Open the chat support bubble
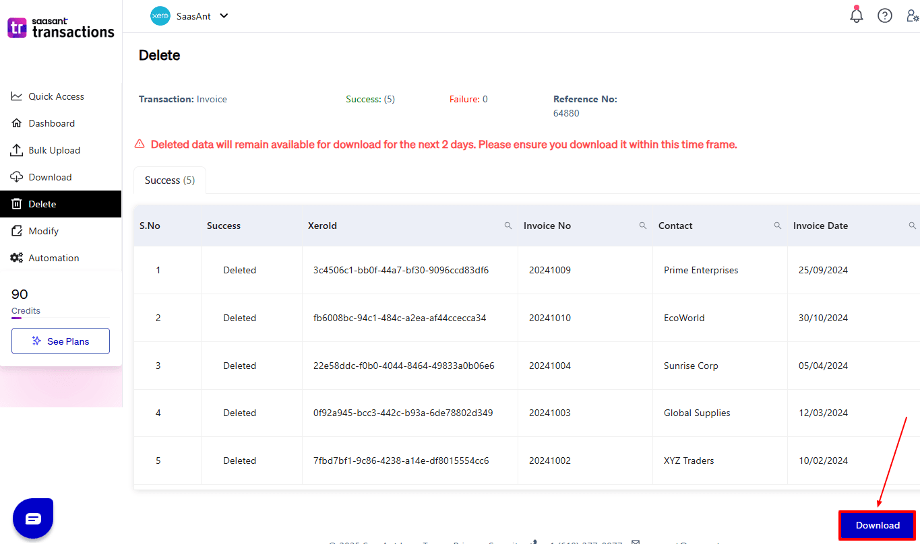Viewport: 920px width, 544px height. tap(33, 518)
